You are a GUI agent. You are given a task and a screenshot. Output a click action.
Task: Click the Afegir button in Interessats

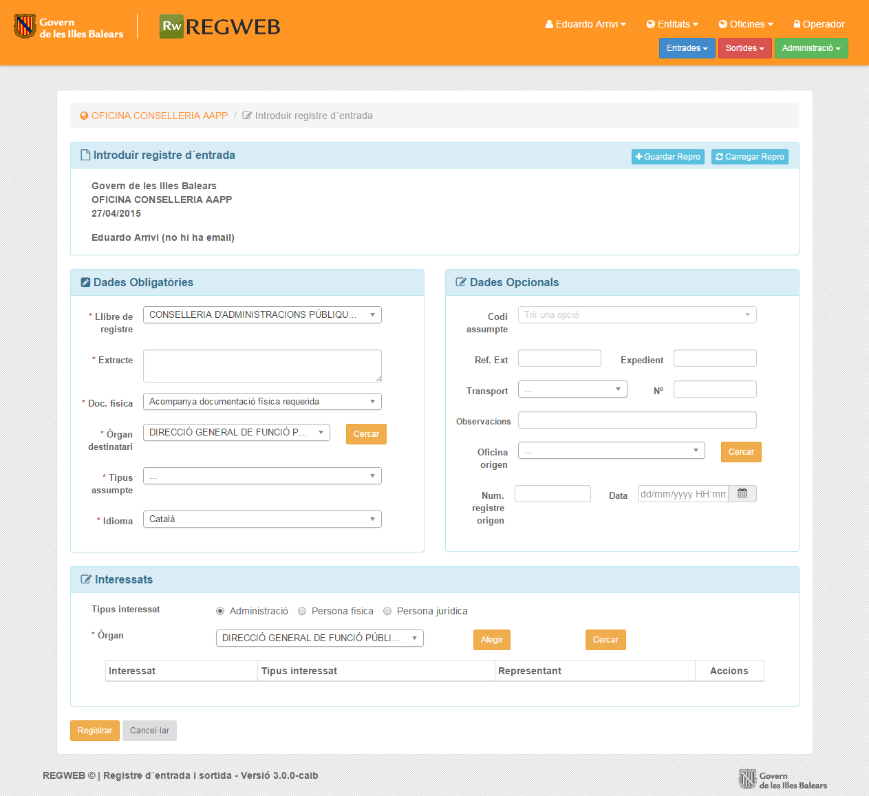491,640
